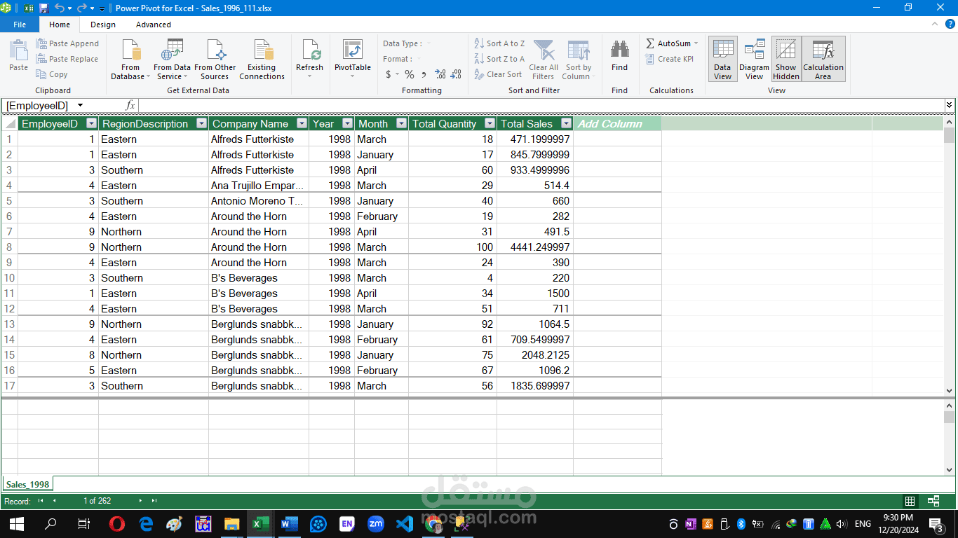Click the formula bar input field
958x538 pixels.
coord(541,105)
